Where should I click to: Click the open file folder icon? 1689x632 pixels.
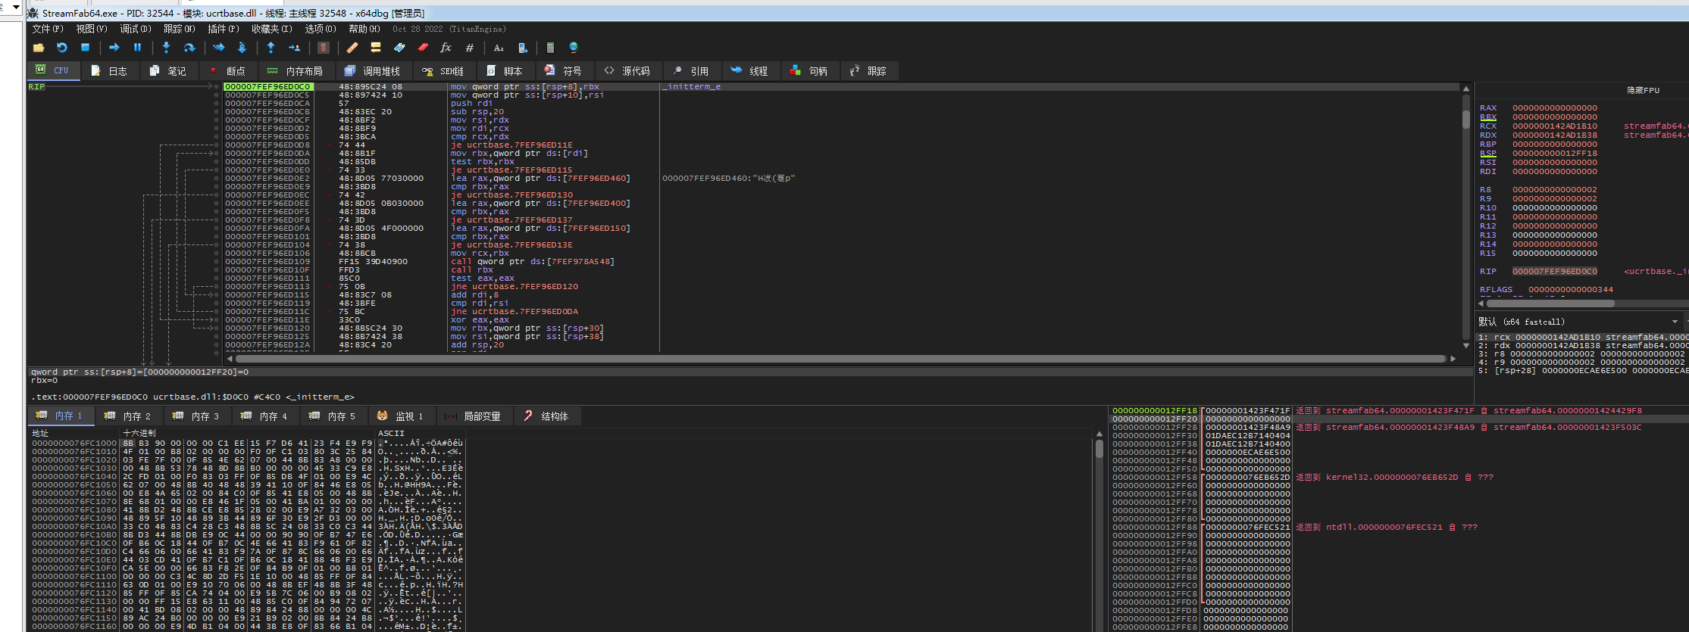coord(39,48)
